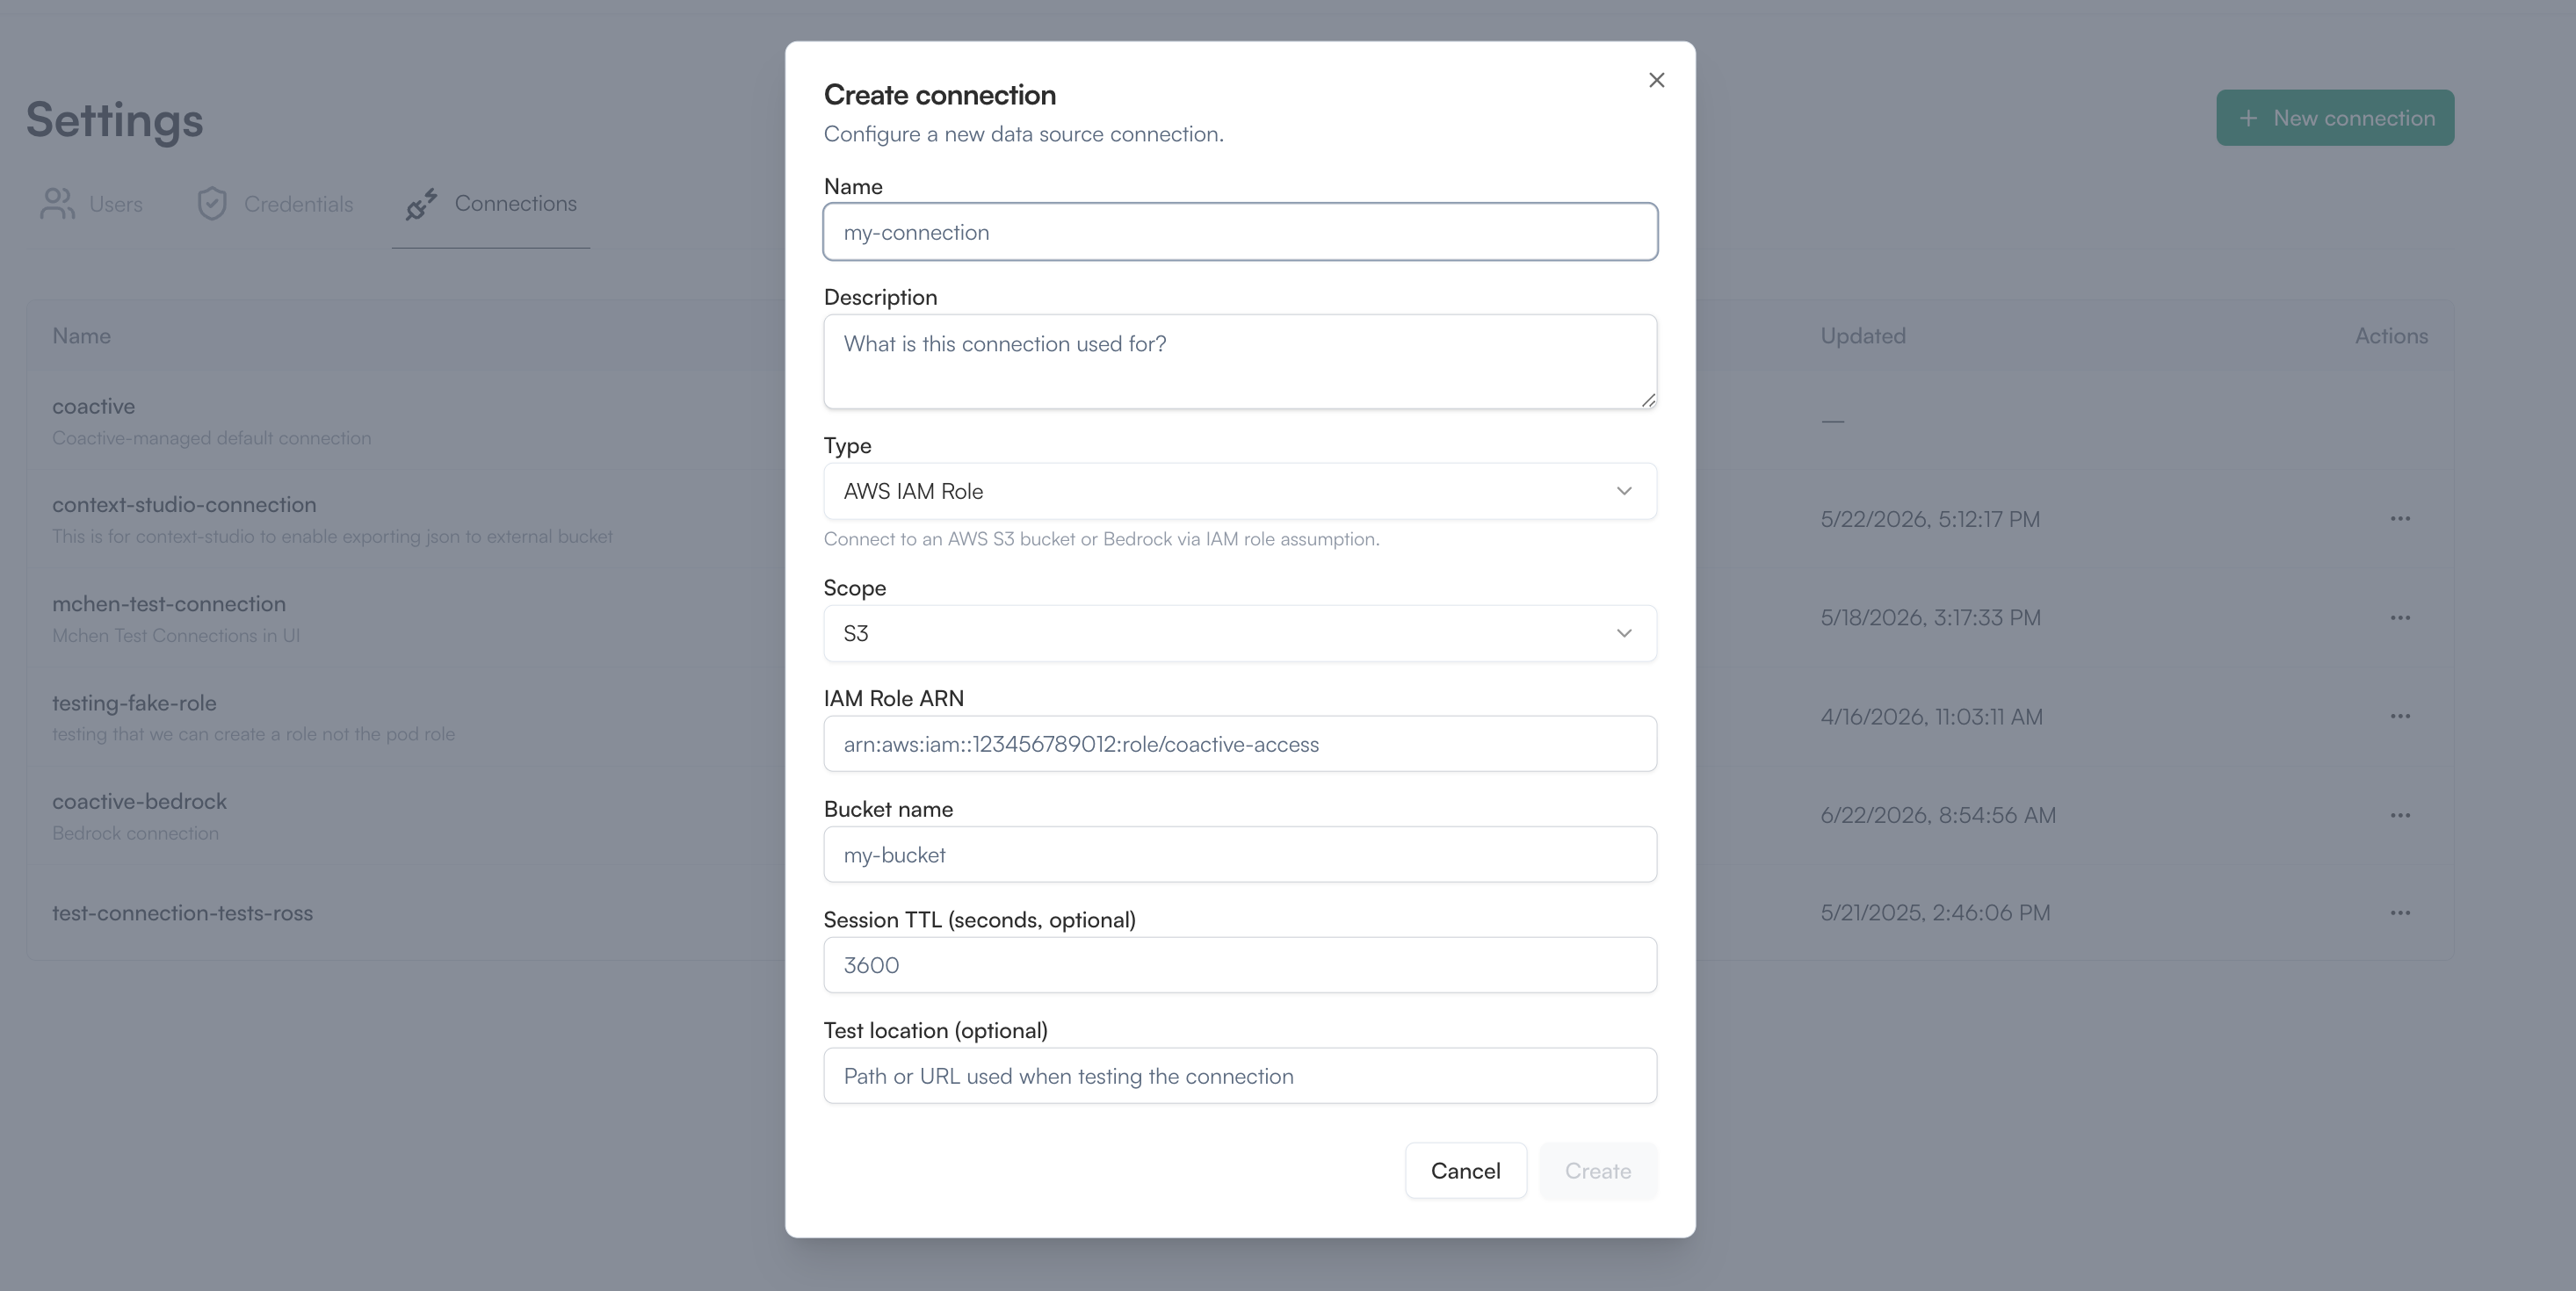The image size is (2576, 1291).
Task: Click the Name column header
Action: (82, 335)
